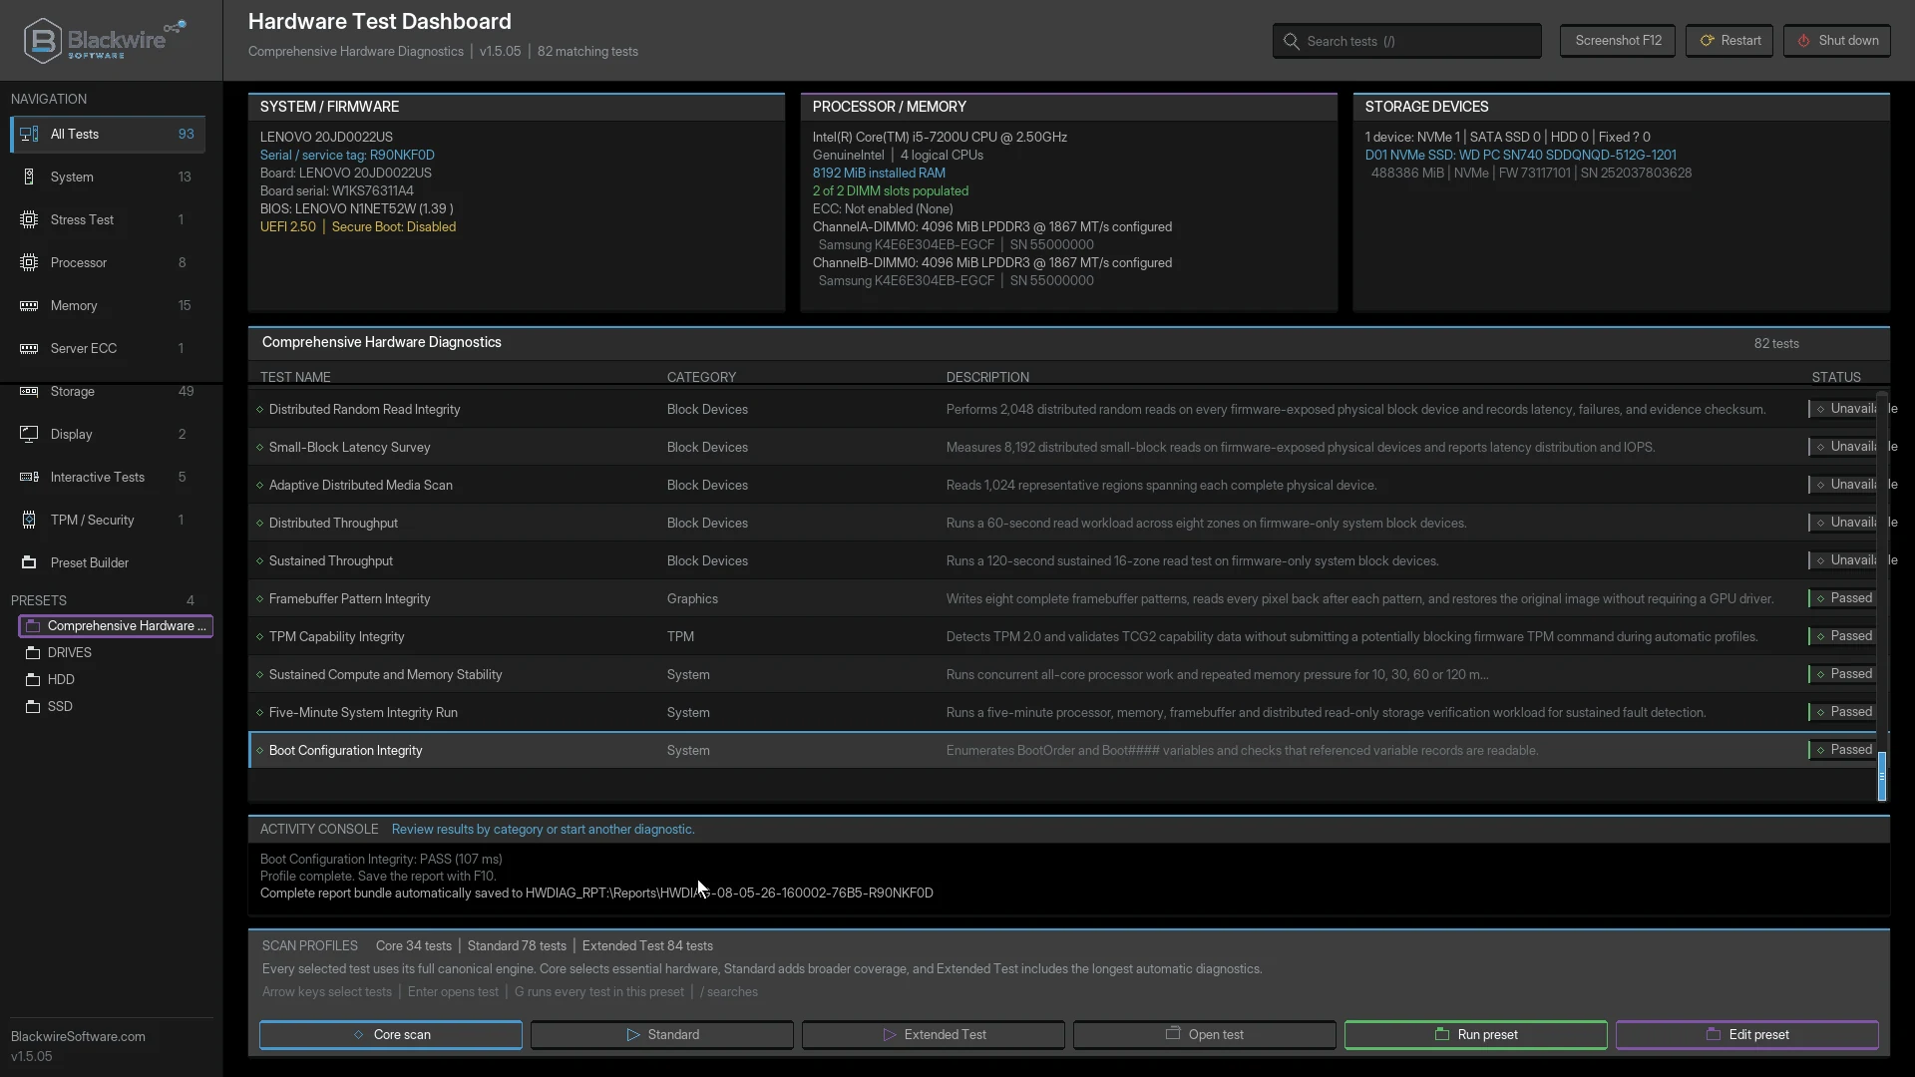Click the Restart button

[1729, 41]
